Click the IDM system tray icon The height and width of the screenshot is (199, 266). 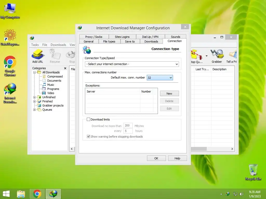(228, 194)
